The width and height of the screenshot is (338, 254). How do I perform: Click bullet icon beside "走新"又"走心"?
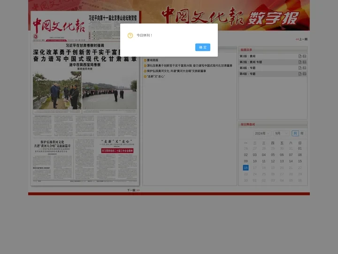click(145, 77)
